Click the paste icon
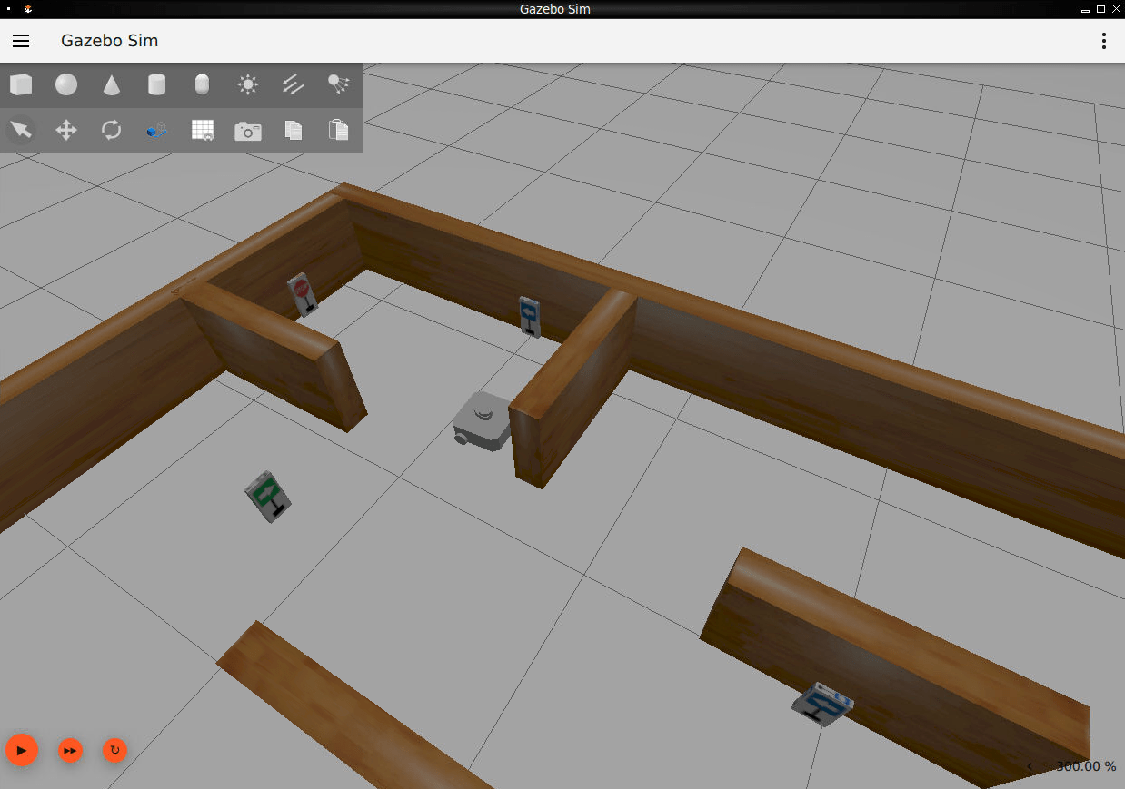The height and width of the screenshot is (789, 1125). coord(338,130)
